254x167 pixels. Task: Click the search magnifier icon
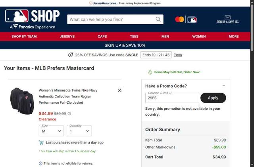pyautogui.click(x=158, y=19)
